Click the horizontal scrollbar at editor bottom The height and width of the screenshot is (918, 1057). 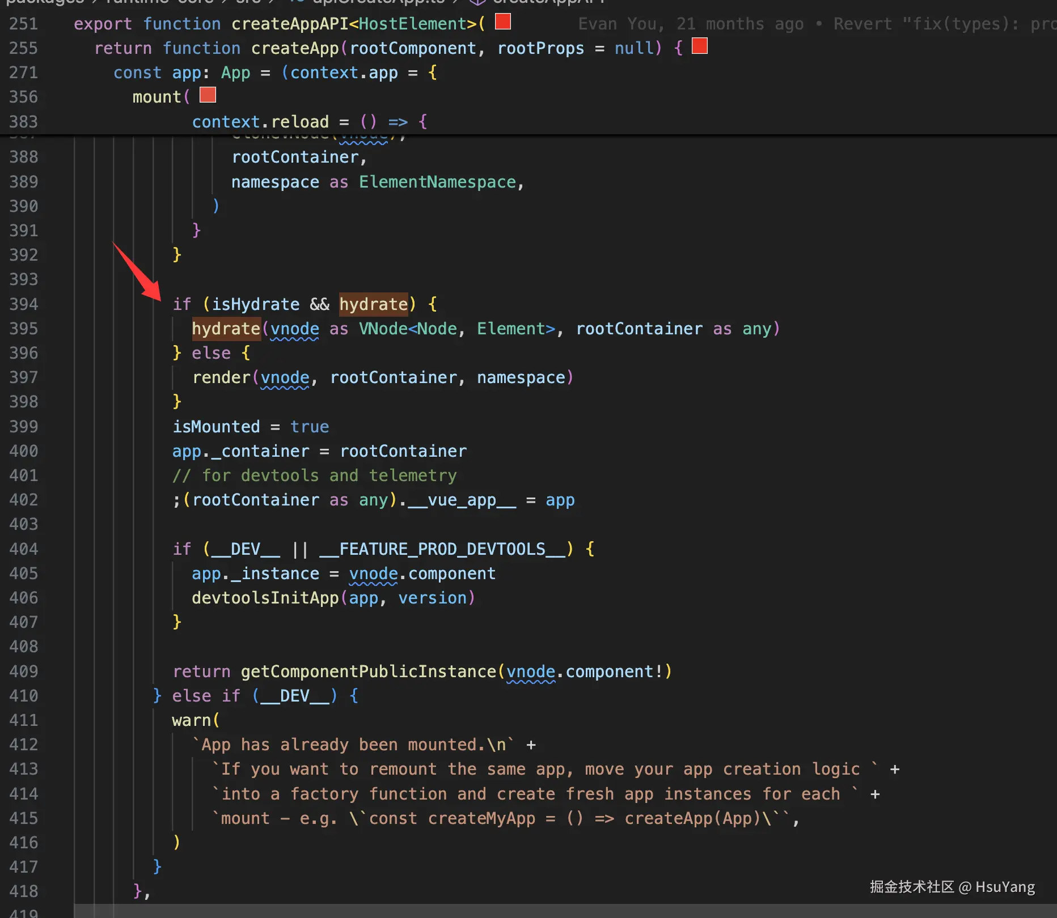[x=565, y=911]
